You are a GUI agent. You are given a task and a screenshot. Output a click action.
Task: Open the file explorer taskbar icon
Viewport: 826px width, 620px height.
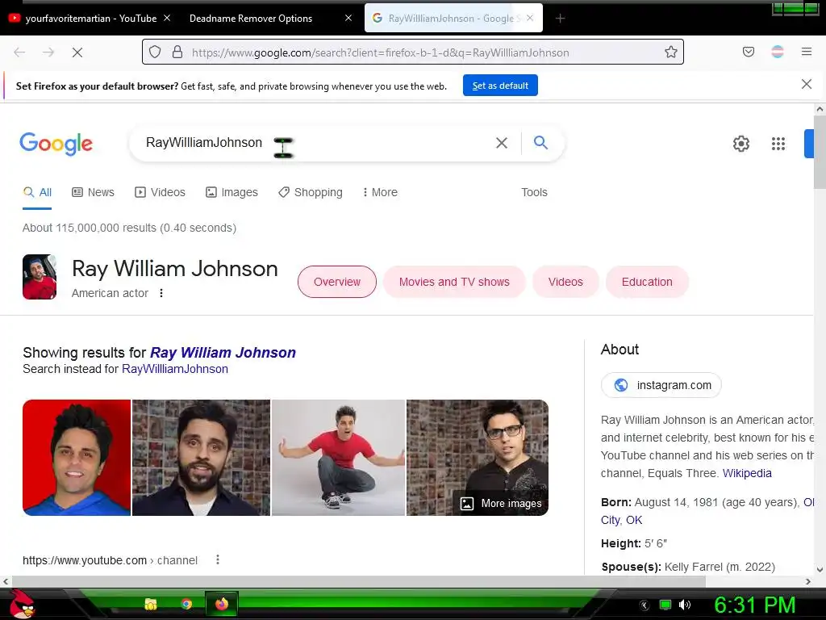click(x=151, y=604)
